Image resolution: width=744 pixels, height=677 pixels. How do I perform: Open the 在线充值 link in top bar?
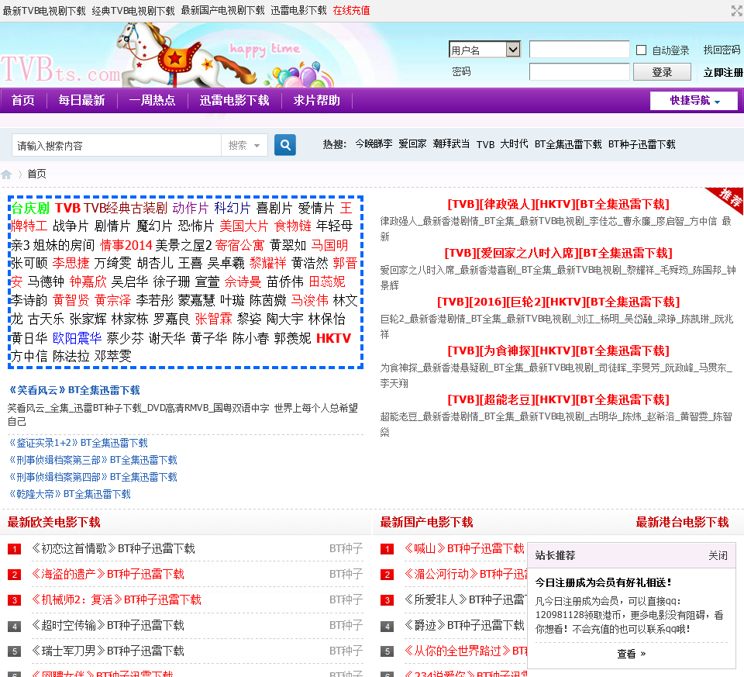[351, 11]
